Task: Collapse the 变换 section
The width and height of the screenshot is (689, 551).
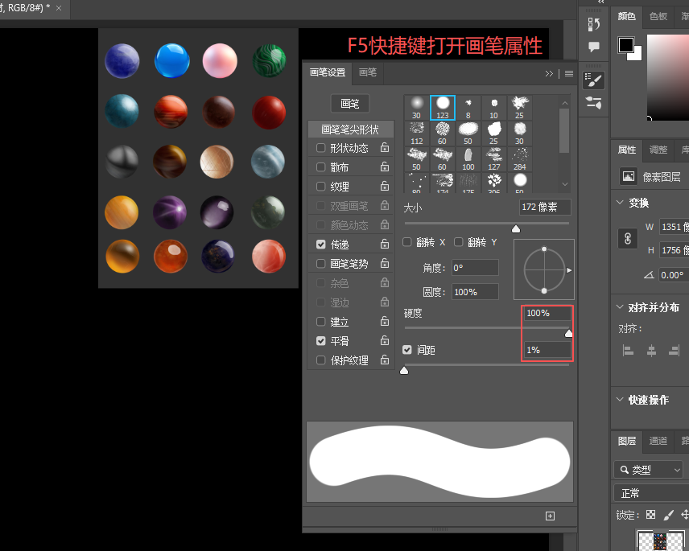Action: point(620,203)
